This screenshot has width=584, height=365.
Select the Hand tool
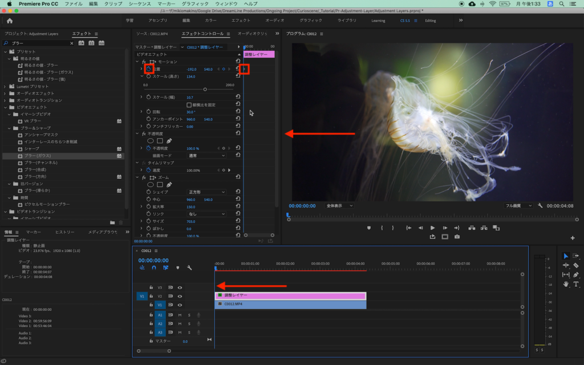(566, 283)
